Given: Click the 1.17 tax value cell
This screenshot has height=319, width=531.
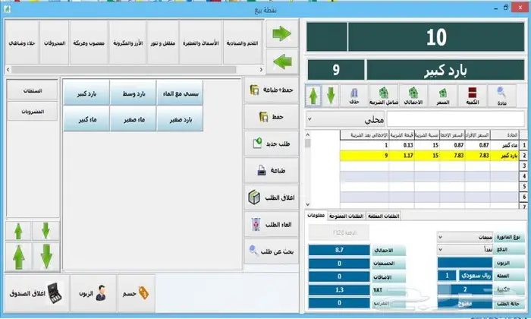Looking at the screenshot, I should click(x=401, y=155).
